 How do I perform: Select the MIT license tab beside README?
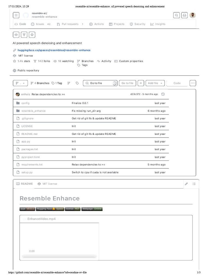click(47, 184)
